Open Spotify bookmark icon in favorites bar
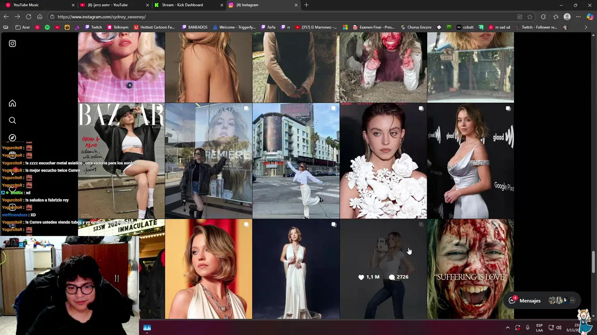Screen dimensions: 597x335 47,27
